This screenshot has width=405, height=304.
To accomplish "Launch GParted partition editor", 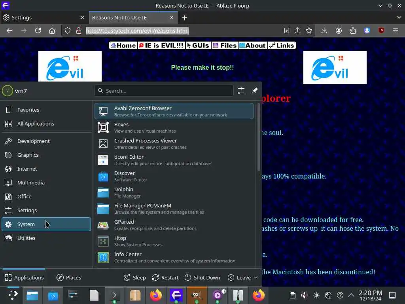I will tap(174, 225).
